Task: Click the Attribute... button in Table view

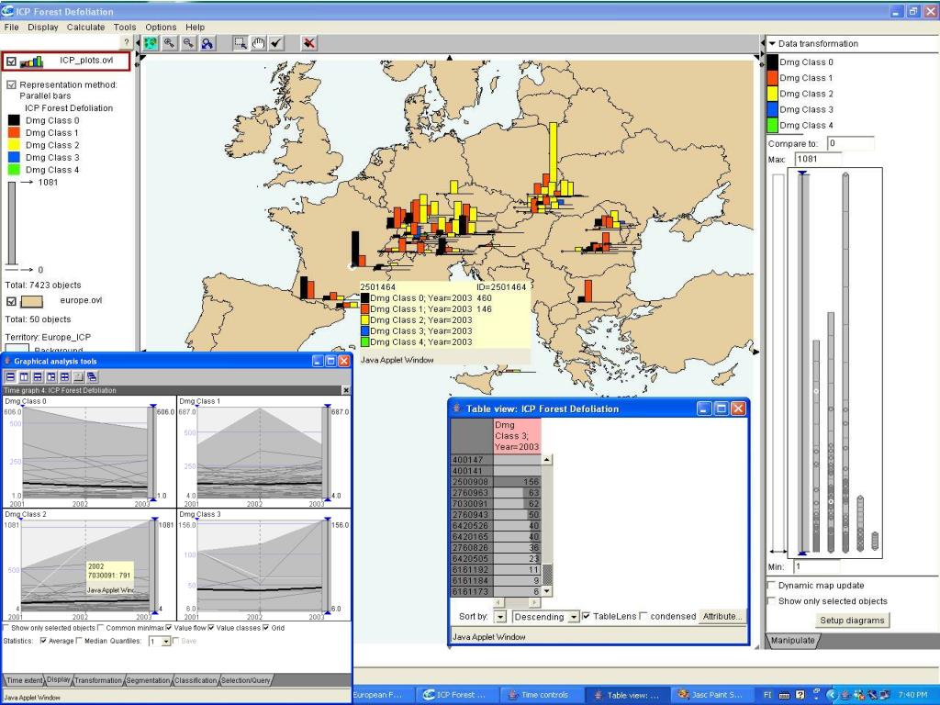Action: [x=722, y=616]
